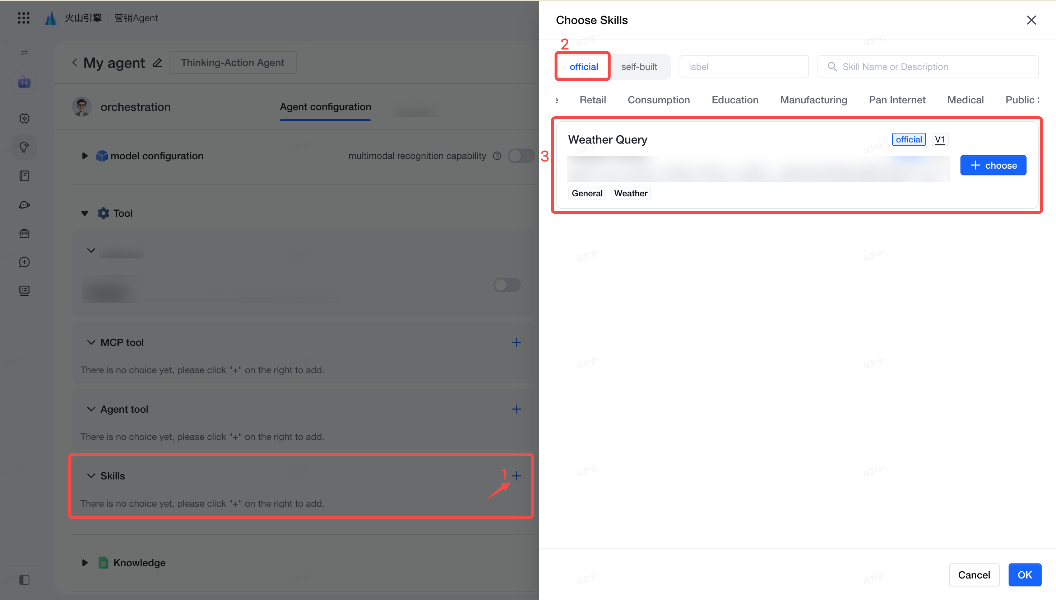Image resolution: width=1056 pixels, height=600 pixels.
Task: Collapse the Agent tool chevron
Action: click(91, 409)
